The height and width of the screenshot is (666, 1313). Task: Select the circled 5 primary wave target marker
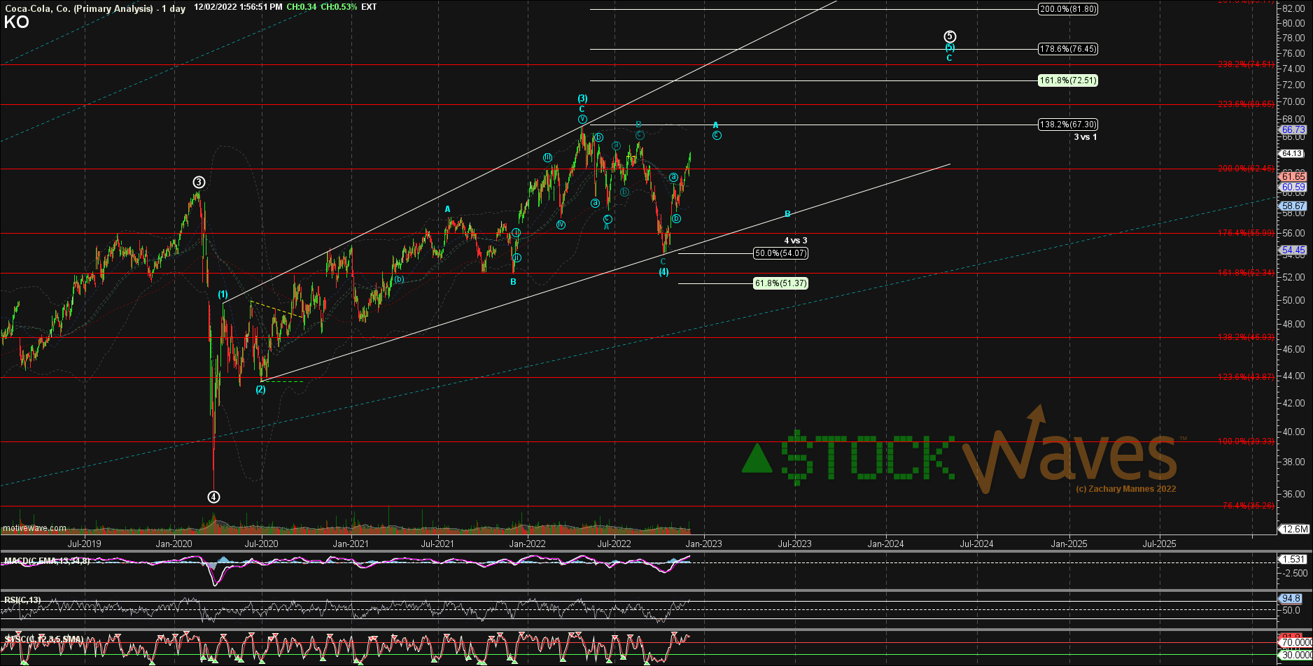pos(950,36)
